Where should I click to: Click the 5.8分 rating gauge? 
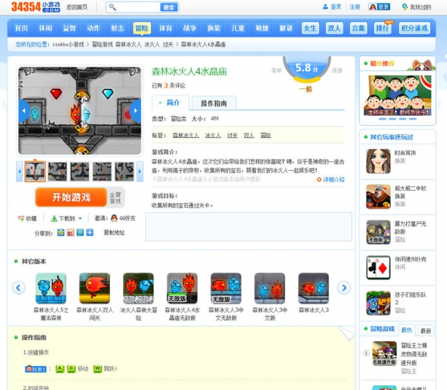coord(306,69)
